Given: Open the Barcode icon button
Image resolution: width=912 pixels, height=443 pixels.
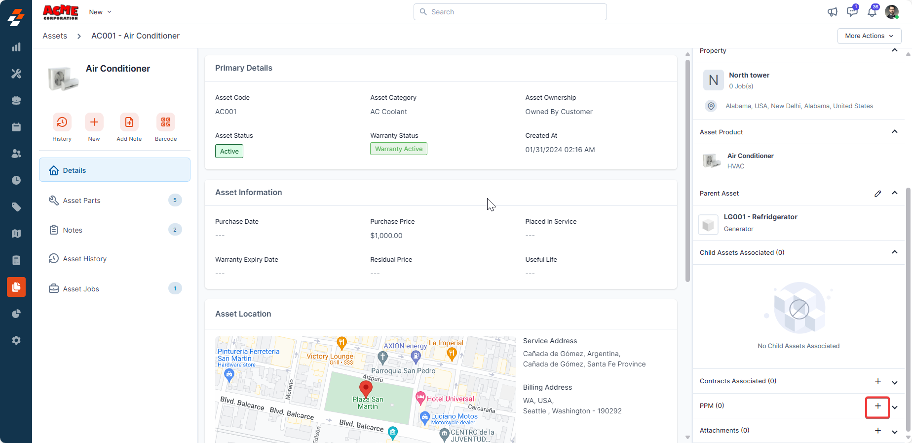Looking at the screenshot, I should [165, 122].
